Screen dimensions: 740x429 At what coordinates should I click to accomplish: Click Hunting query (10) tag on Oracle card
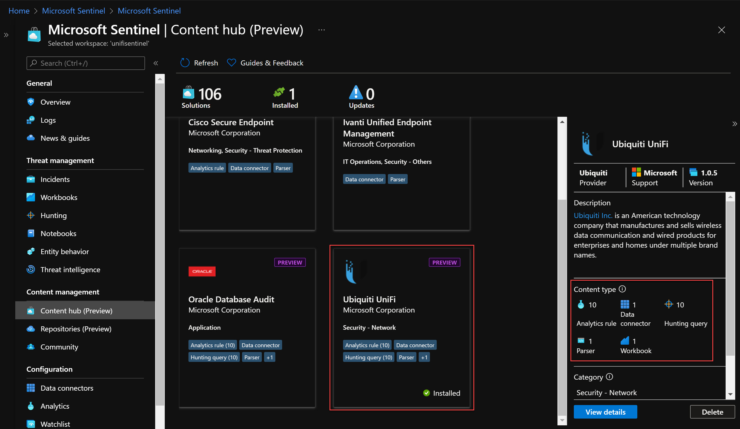214,357
